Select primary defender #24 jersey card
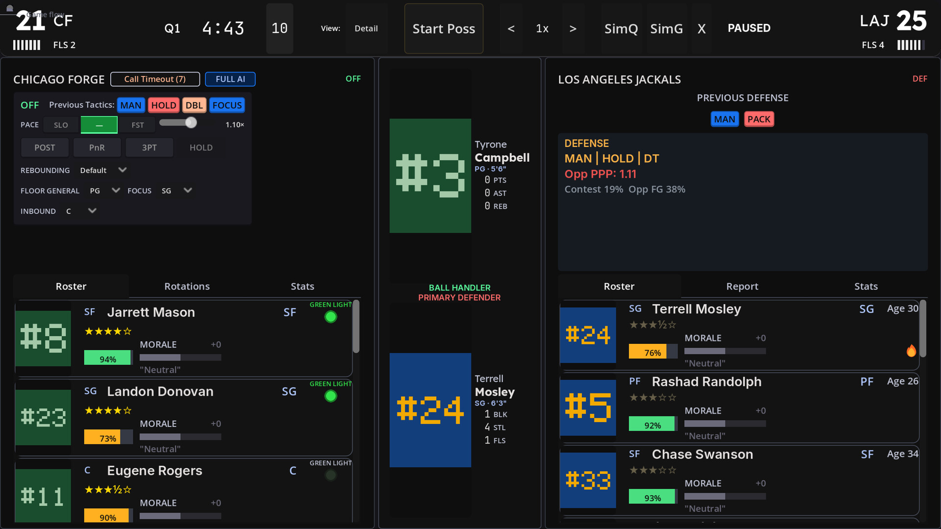941x529 pixels. click(x=430, y=409)
